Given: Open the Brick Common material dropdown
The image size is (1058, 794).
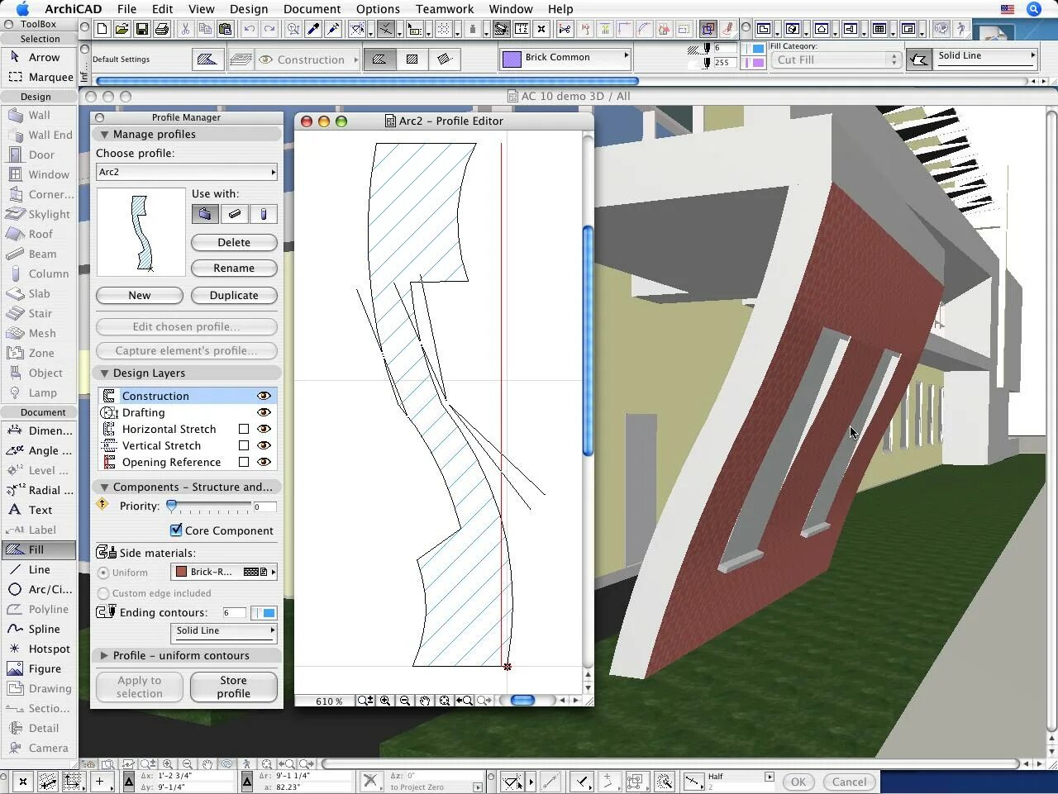Looking at the screenshot, I should pos(565,58).
